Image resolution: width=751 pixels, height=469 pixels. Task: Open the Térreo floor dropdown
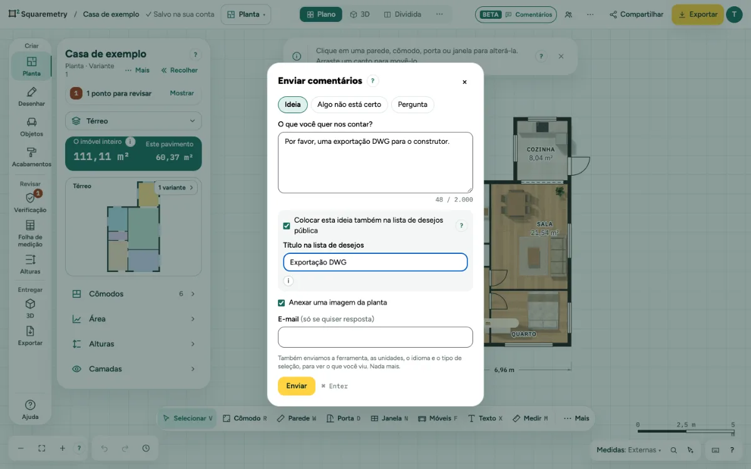(x=133, y=121)
